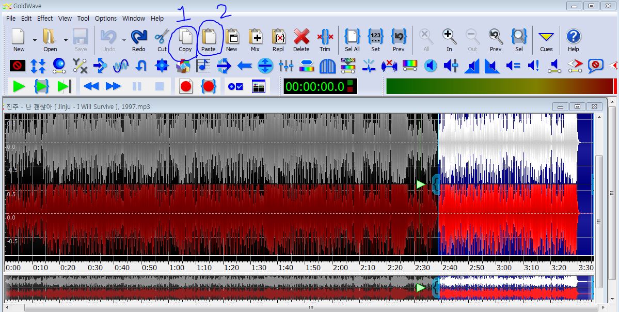The width and height of the screenshot is (619, 312).
Task: Click the Sel All icon
Action: point(352,36)
